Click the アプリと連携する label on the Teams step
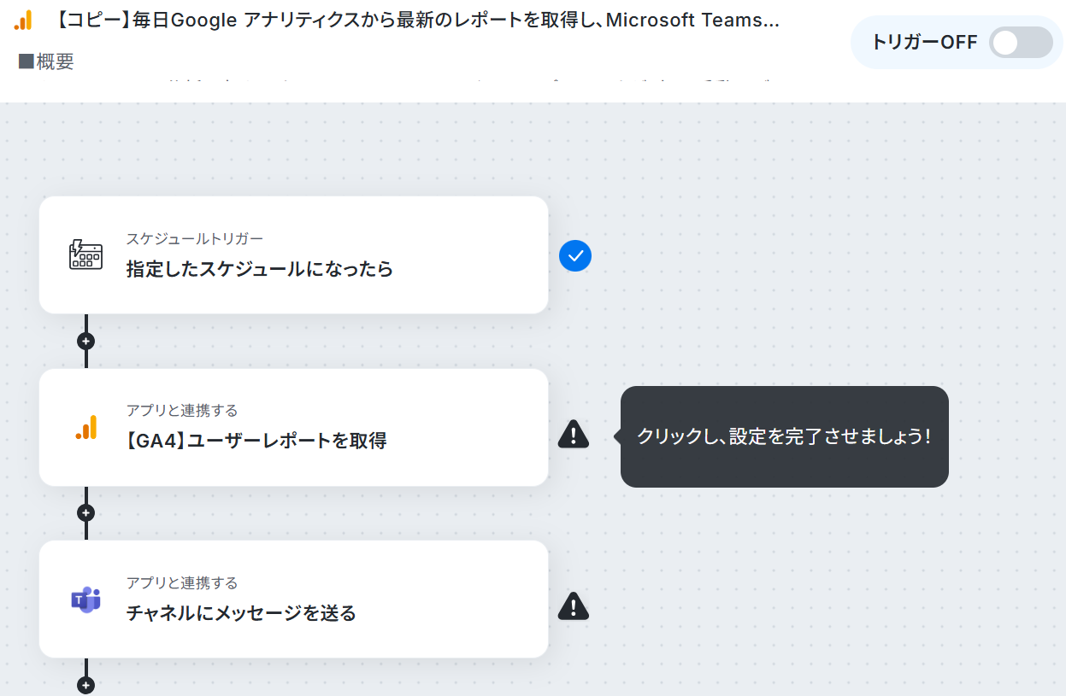1066x696 pixels. 182,582
